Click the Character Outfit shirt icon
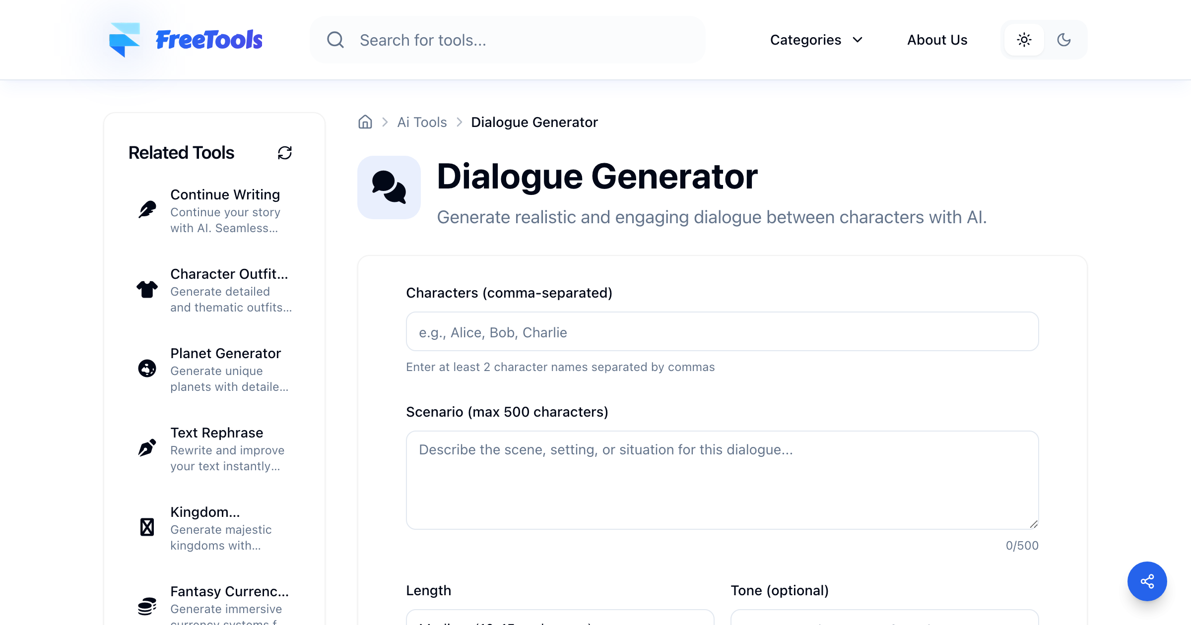1191x625 pixels. (x=147, y=289)
